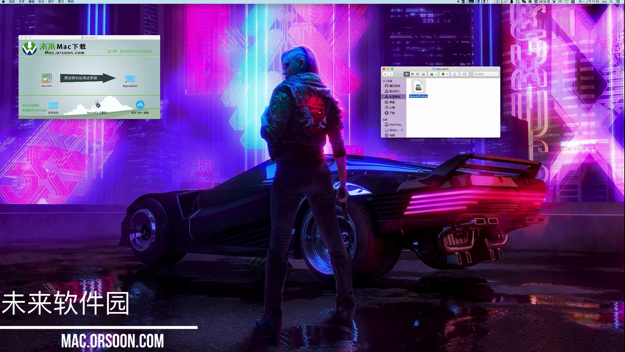Pause the screen recording timer
The width and height of the screenshot is (625, 352).
click(549, 2)
